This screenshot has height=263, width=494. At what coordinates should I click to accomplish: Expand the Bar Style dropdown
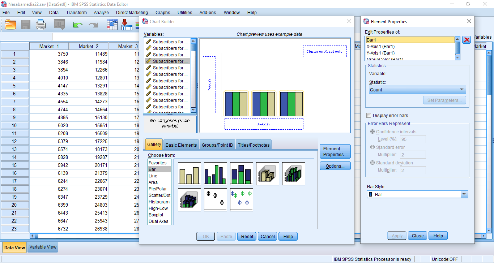(417, 195)
